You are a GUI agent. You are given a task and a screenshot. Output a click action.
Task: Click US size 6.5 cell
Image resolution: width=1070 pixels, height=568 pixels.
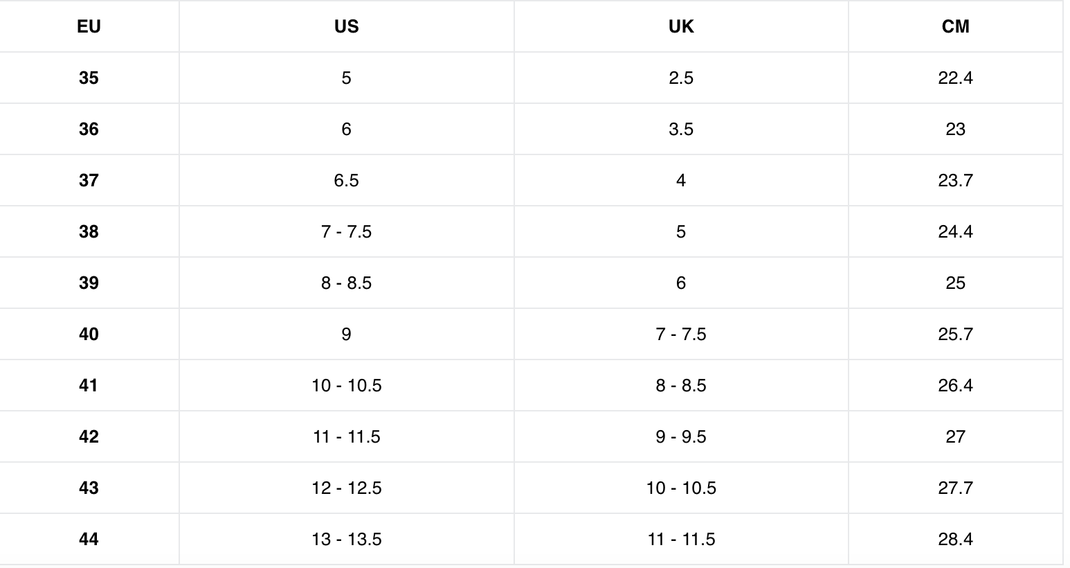pyautogui.click(x=346, y=180)
